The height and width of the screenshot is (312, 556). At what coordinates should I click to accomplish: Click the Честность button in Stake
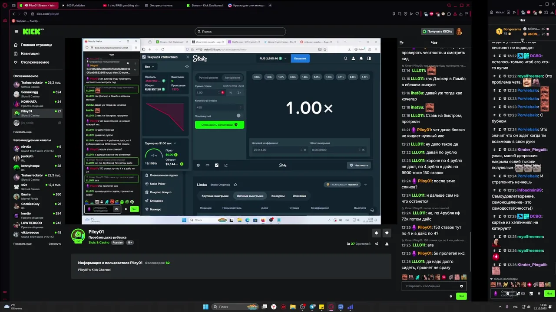[359, 165]
